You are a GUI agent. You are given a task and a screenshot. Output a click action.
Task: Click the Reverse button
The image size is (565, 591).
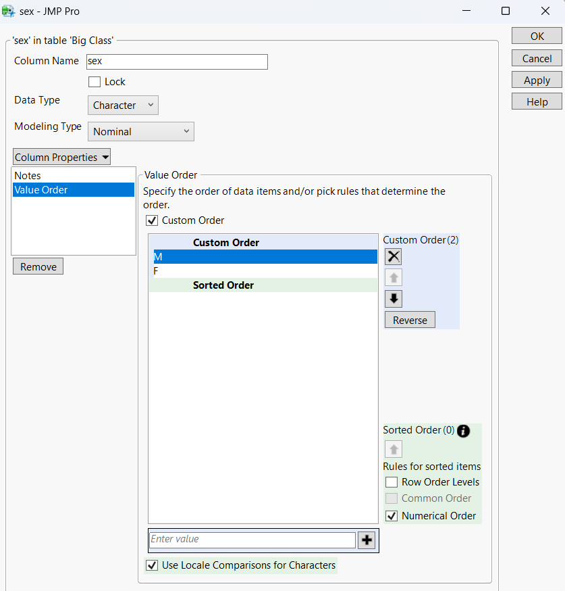tap(410, 319)
